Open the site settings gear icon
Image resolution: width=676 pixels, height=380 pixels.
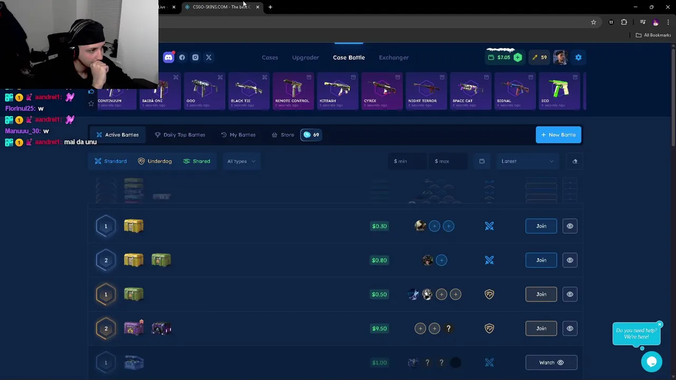578,58
